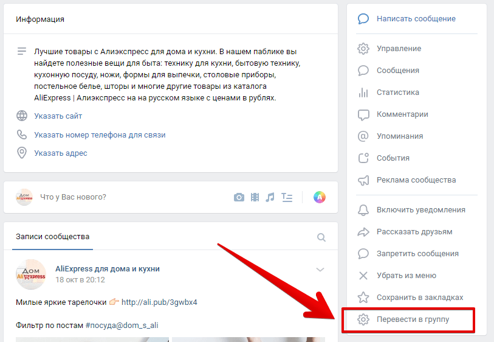
Task: Click the globe icon beside Указать сайт
Action: pos(22,116)
